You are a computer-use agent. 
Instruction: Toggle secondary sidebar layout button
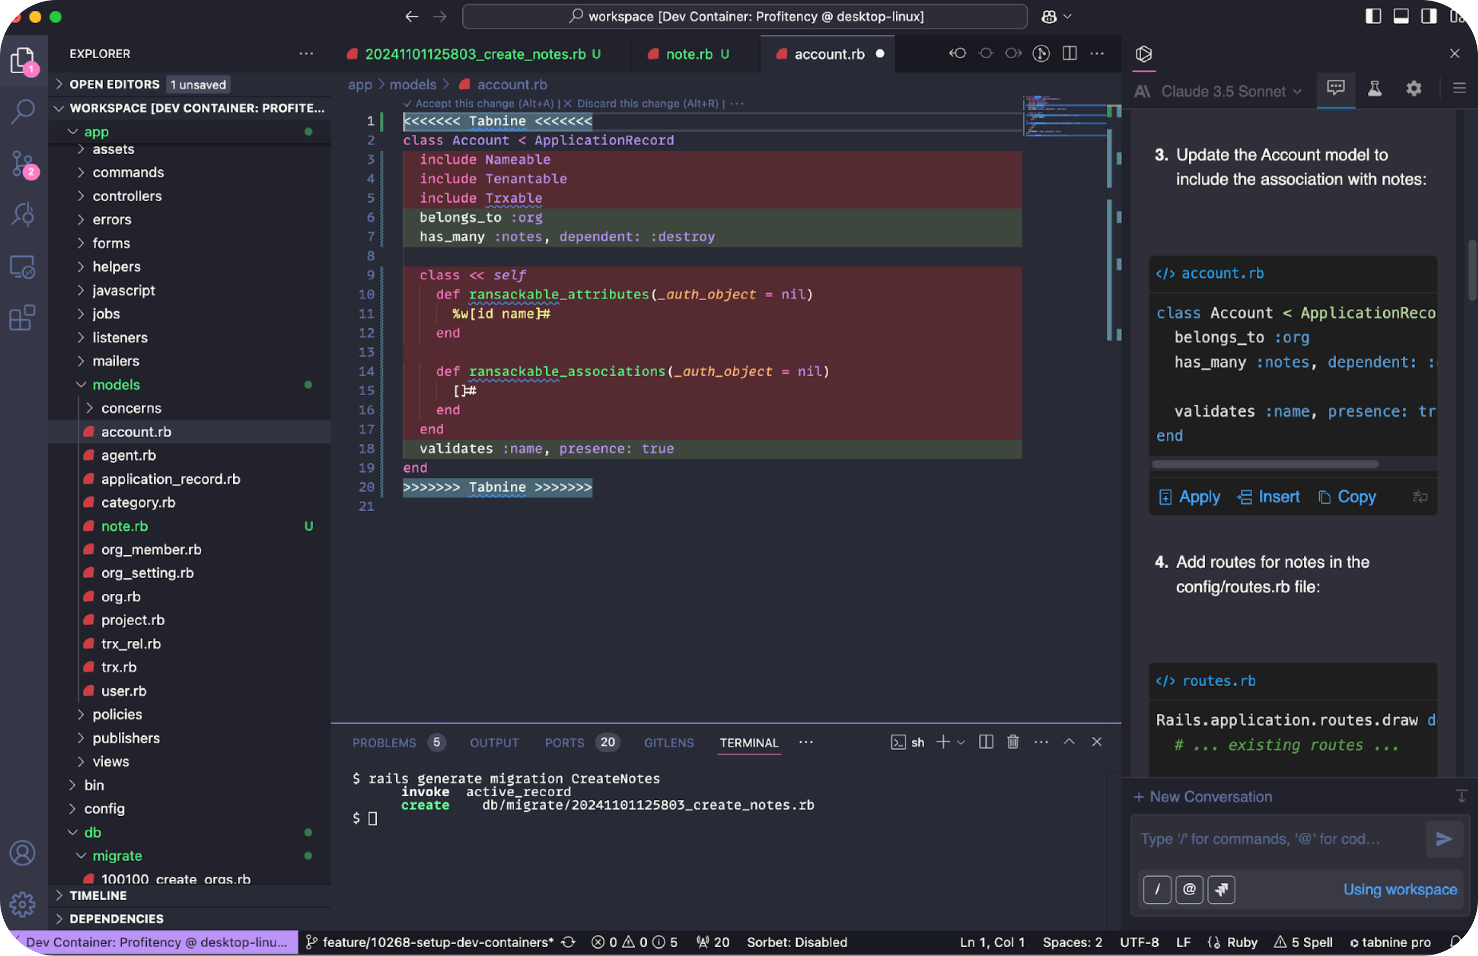click(x=1428, y=16)
